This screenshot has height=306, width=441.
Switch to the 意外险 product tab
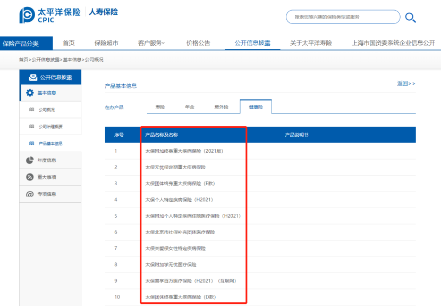222,107
